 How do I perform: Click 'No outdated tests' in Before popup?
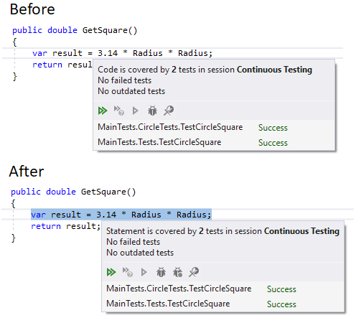[131, 91]
